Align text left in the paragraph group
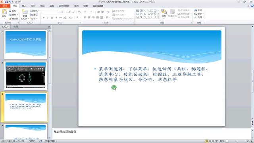Viewport: 254px width, 143px height. [85, 17]
